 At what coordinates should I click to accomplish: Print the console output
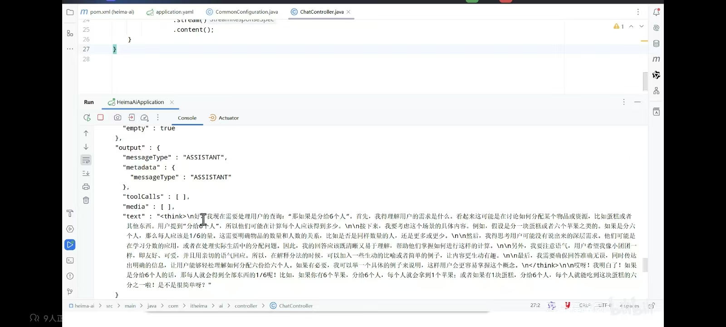coord(86,187)
